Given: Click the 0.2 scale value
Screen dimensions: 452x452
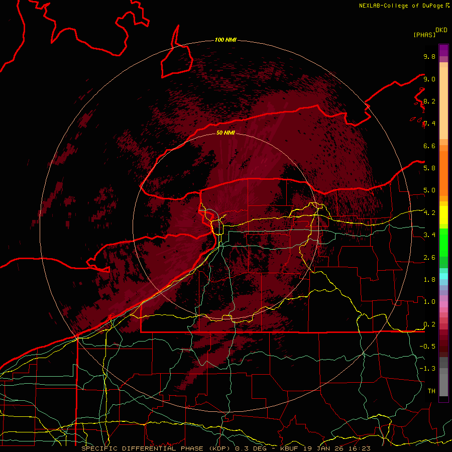Looking at the screenshot, I should coord(429,324).
